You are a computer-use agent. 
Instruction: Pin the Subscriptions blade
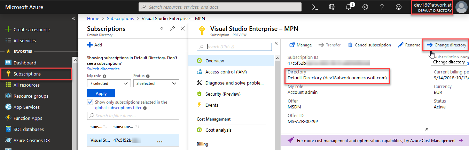pos(172,29)
